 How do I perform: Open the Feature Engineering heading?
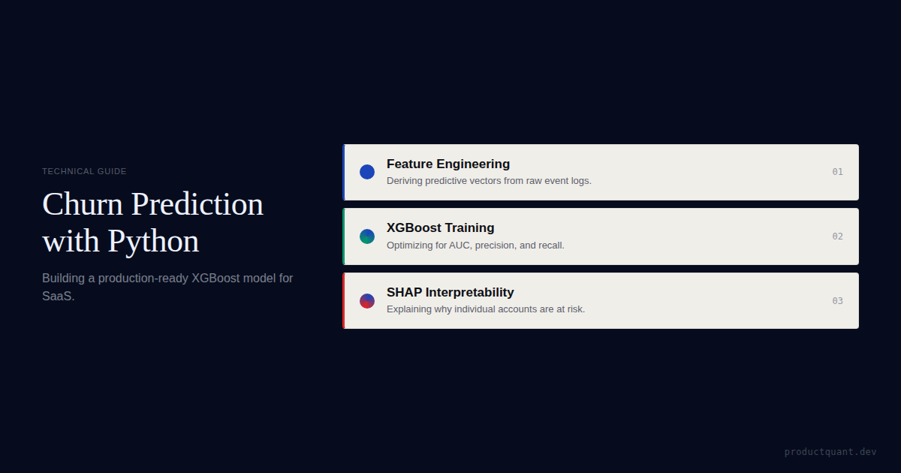click(x=448, y=164)
